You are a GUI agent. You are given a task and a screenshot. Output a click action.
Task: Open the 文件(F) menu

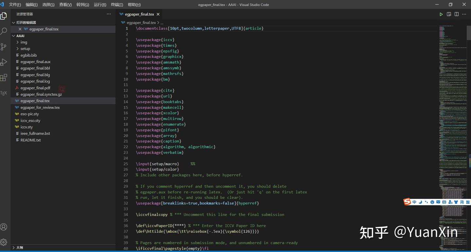click(x=15, y=5)
